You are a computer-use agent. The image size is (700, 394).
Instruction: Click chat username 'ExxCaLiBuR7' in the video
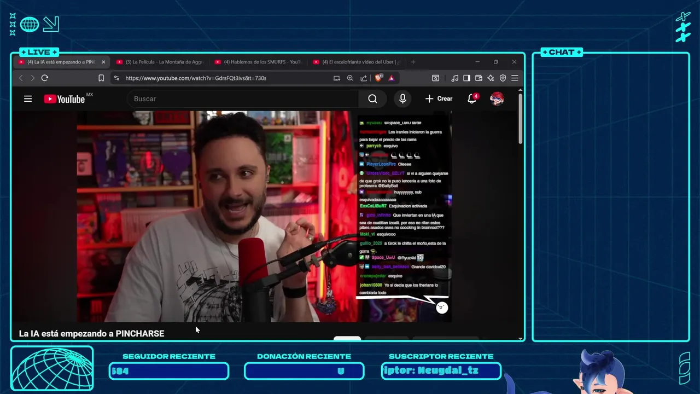pyautogui.click(x=373, y=206)
